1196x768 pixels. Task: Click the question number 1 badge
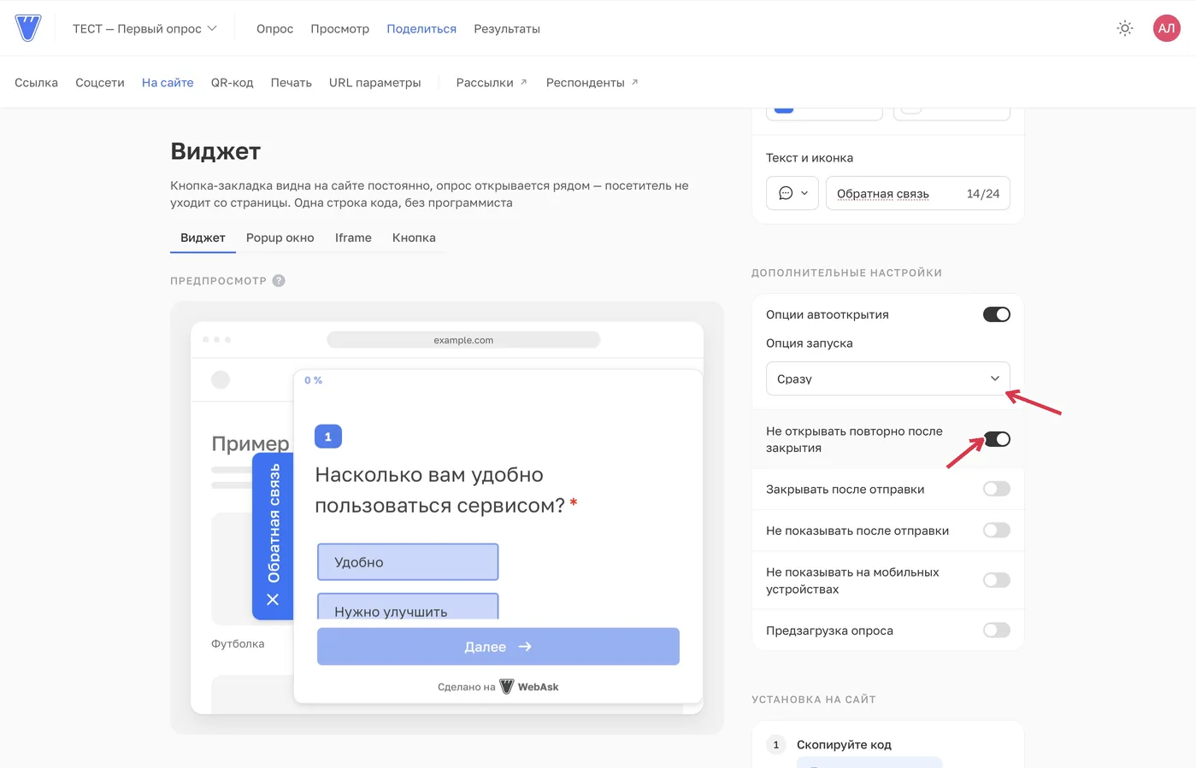(x=328, y=437)
